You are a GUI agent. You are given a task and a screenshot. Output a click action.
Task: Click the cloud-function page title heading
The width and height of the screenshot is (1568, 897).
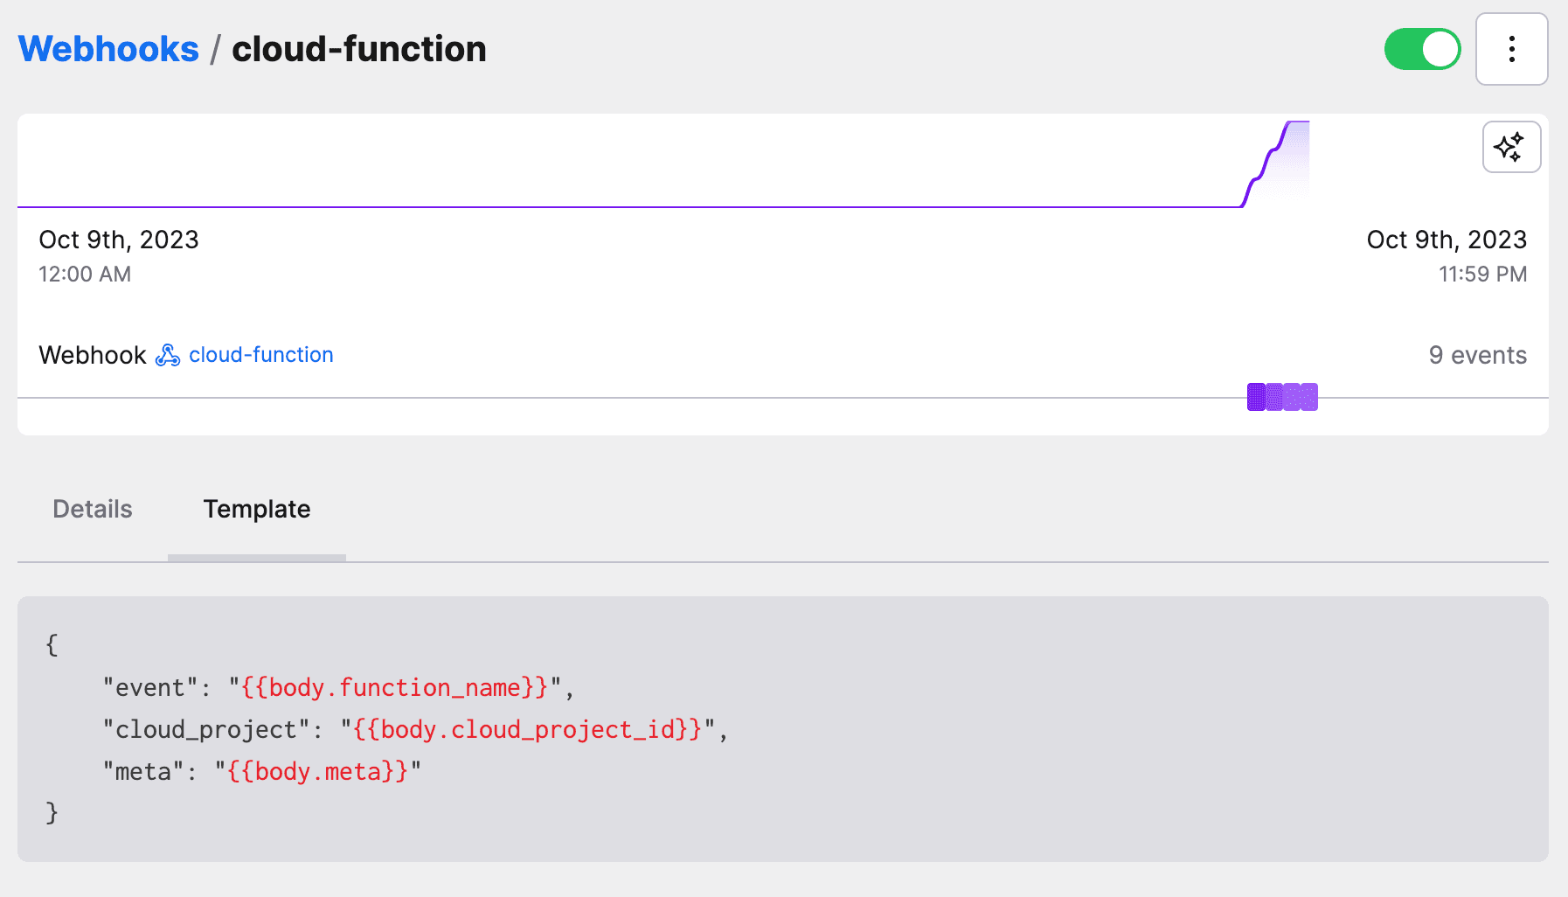point(358,49)
